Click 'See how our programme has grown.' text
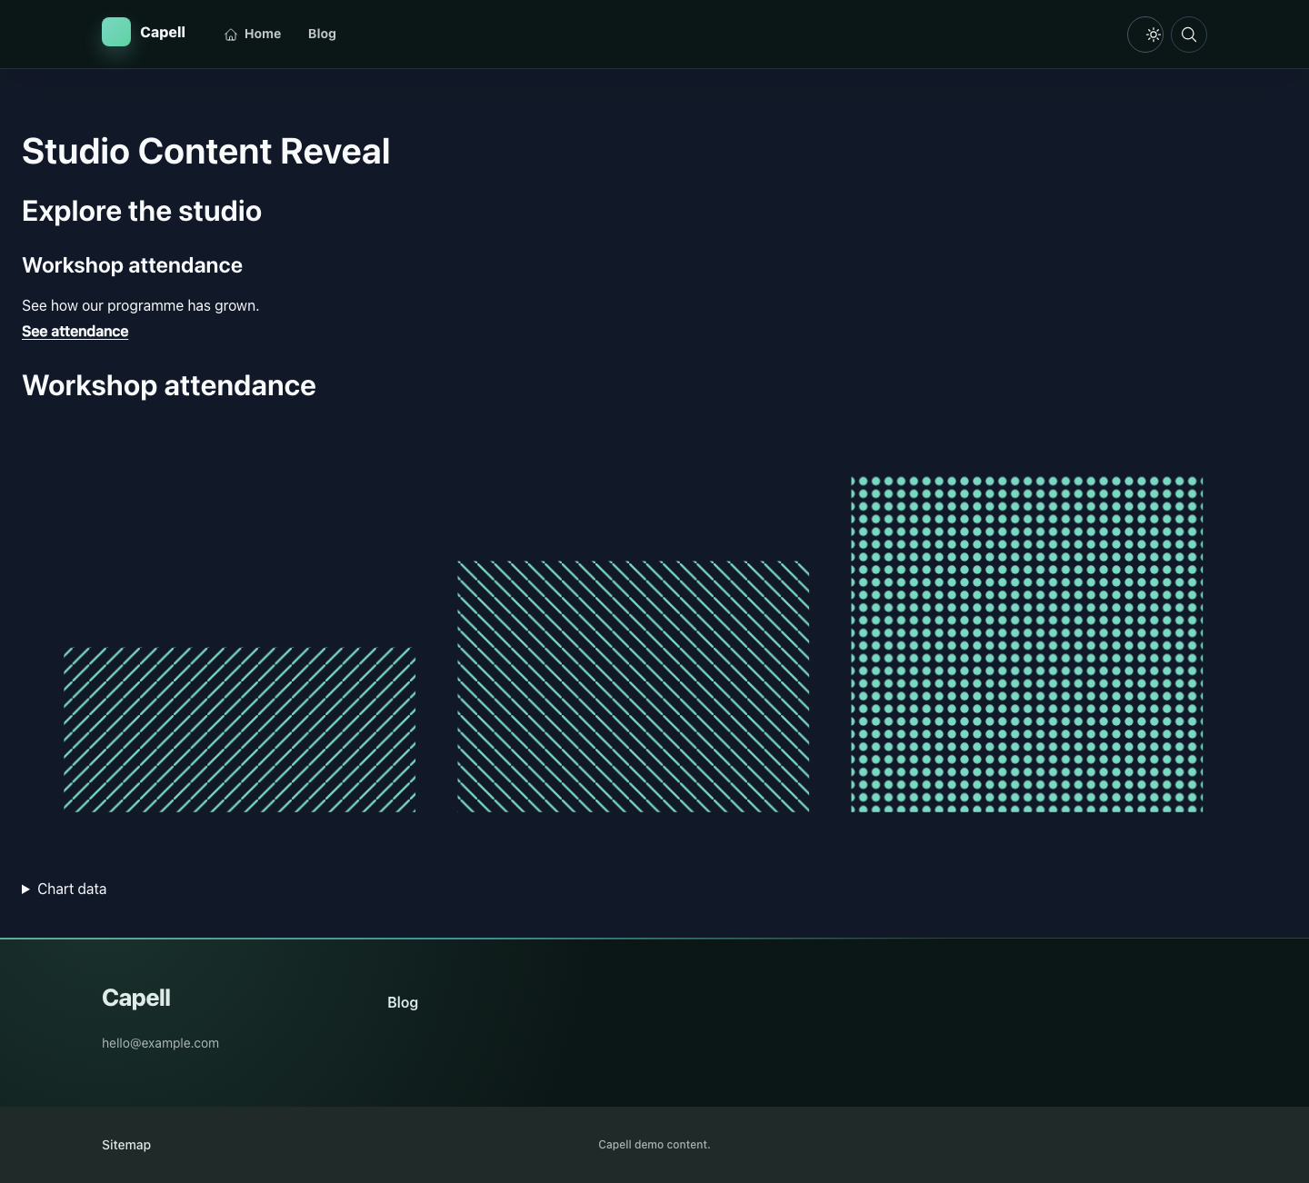Screen dimensions: 1309x1183 click(141, 305)
